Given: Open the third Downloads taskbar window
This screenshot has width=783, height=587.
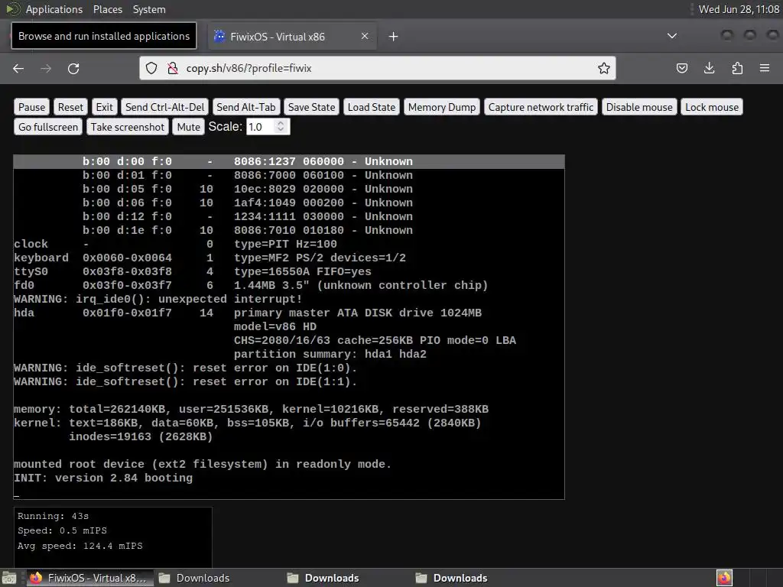Looking at the screenshot, I should point(452,578).
